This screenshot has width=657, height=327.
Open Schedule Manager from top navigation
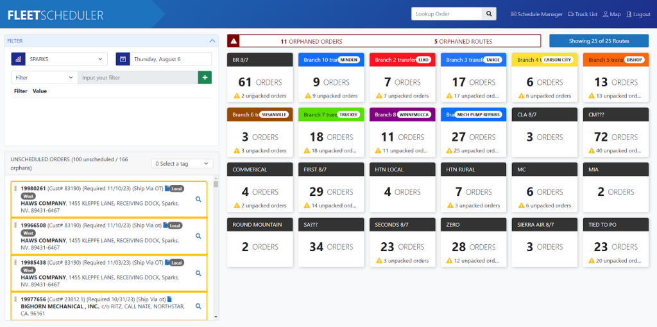click(537, 14)
